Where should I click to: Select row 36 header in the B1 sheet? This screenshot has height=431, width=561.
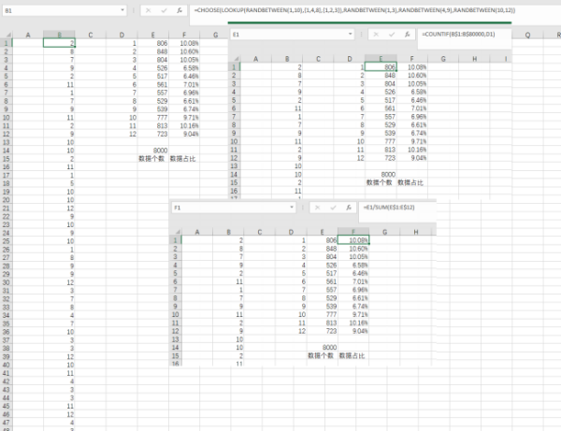[7, 332]
